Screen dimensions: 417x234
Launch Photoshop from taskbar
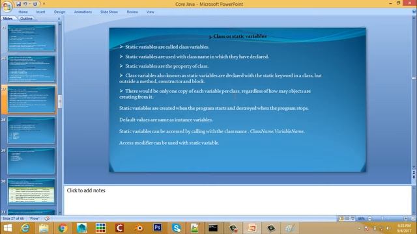pyautogui.click(x=158, y=228)
